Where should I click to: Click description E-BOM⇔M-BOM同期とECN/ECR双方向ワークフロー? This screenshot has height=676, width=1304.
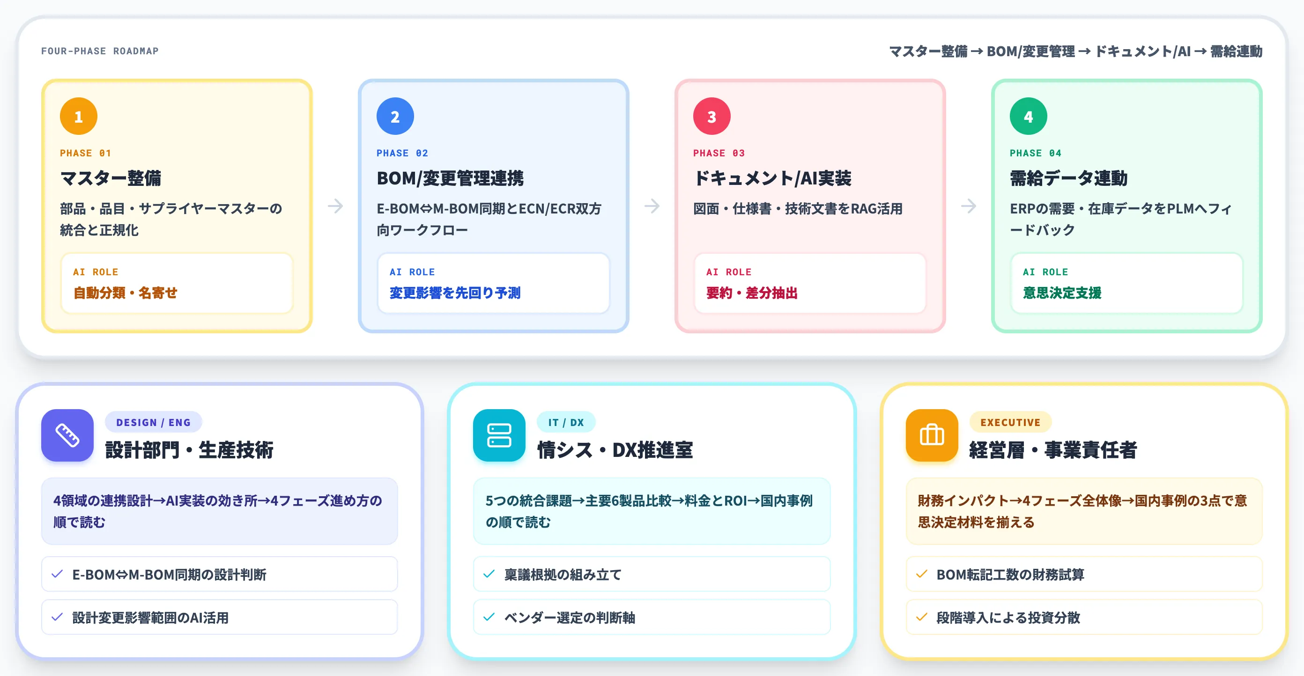pyautogui.click(x=489, y=219)
